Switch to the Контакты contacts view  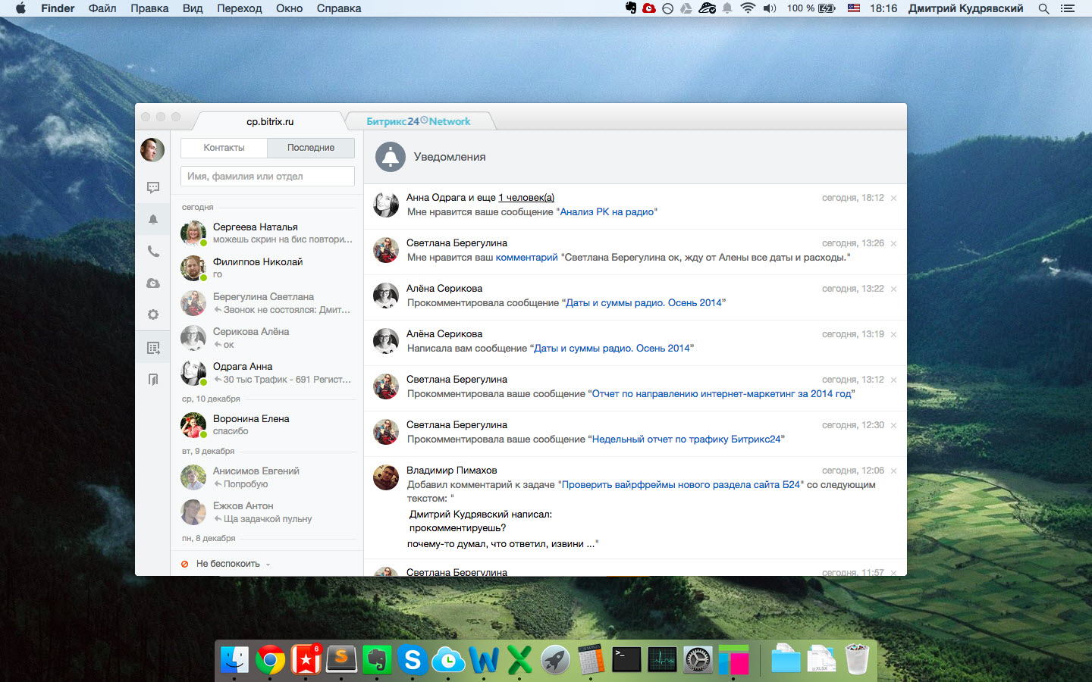pyautogui.click(x=224, y=148)
